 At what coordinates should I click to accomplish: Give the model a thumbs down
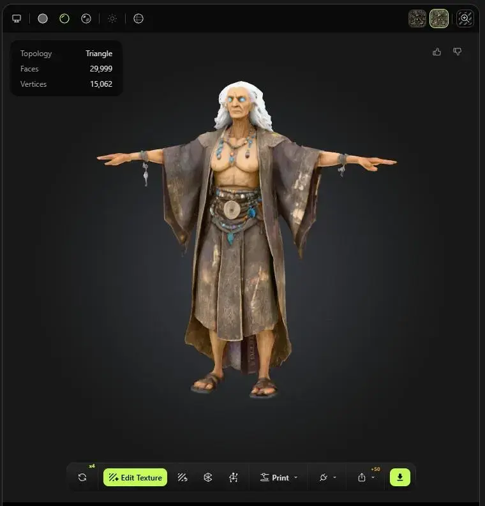pos(458,52)
